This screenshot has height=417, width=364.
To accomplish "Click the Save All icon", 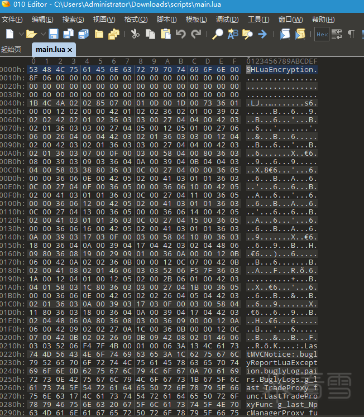I will pyautogui.click(x=84, y=34).
